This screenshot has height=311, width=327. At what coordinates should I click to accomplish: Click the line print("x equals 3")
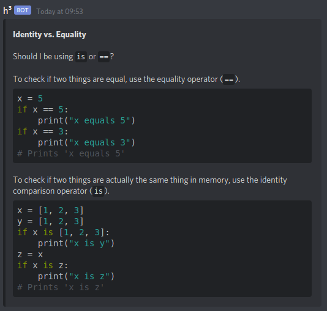[x=86, y=142]
